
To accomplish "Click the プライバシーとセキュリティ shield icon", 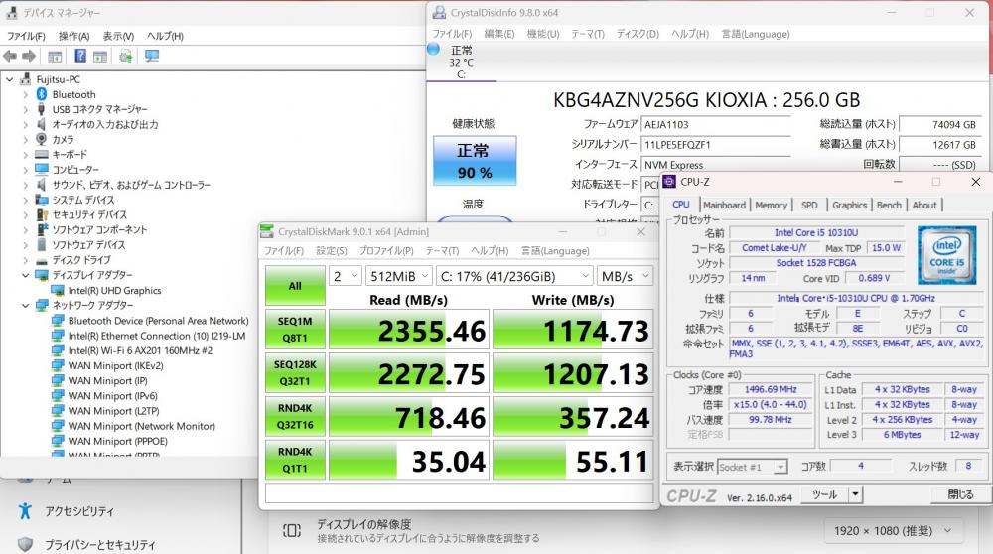I will (25, 544).
